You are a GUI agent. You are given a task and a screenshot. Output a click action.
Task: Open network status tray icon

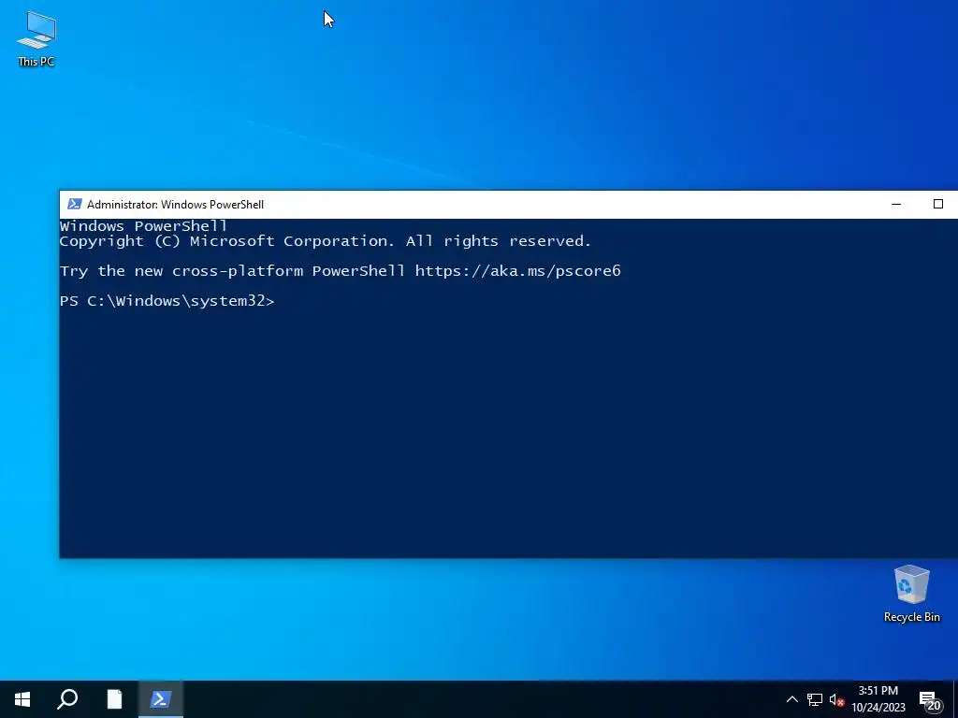[815, 699]
